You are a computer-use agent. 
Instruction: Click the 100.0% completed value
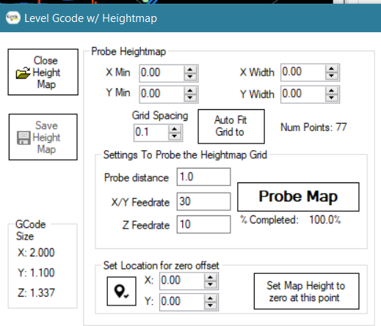pyautogui.click(x=325, y=220)
